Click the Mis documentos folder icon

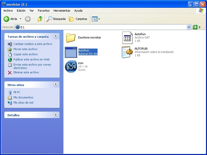point(10,98)
